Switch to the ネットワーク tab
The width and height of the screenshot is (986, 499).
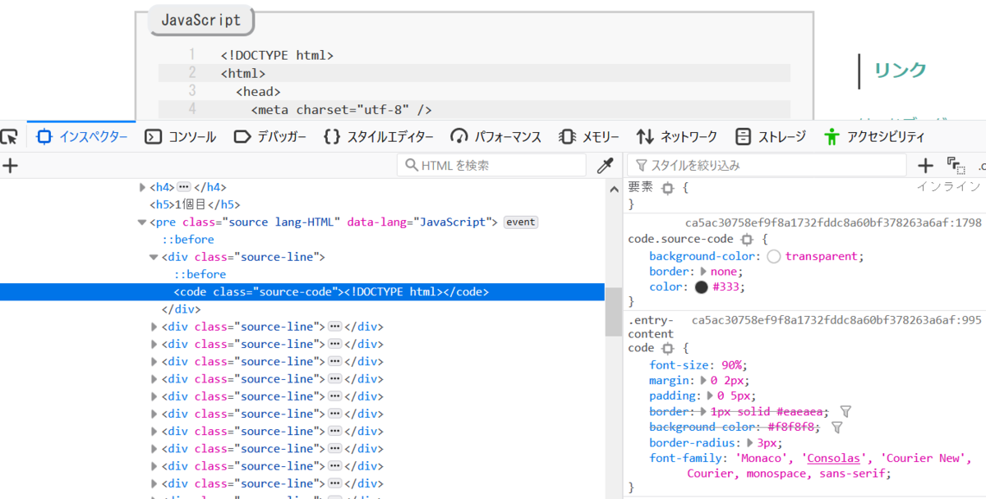(x=677, y=137)
